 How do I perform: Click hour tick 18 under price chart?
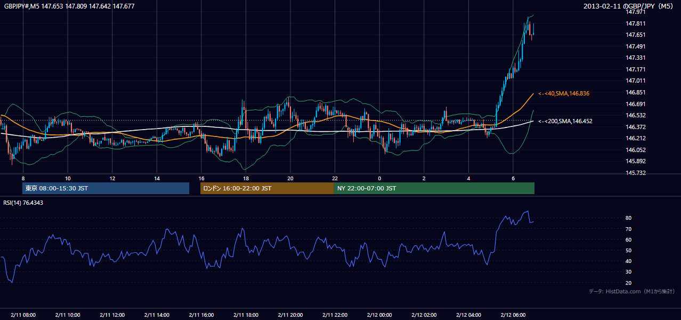click(x=246, y=178)
